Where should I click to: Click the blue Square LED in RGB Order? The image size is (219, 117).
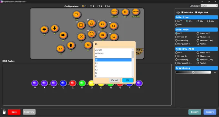click(x=63, y=83)
